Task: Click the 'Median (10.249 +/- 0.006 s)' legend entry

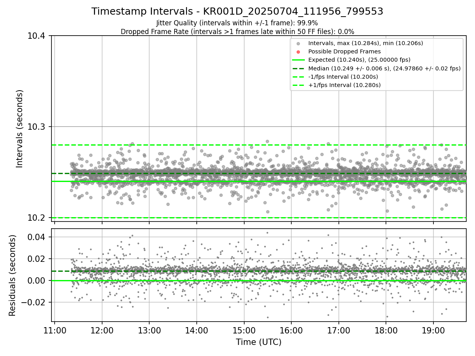Action: [x=384, y=68]
